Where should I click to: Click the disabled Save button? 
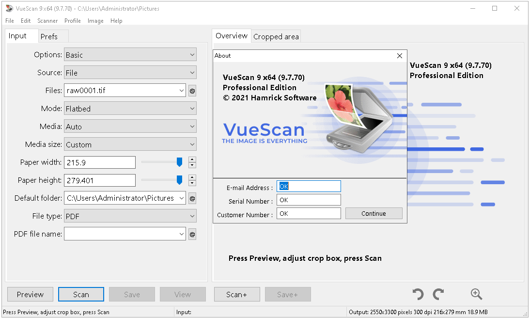pos(132,294)
